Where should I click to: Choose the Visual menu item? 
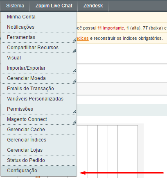coord(38,58)
